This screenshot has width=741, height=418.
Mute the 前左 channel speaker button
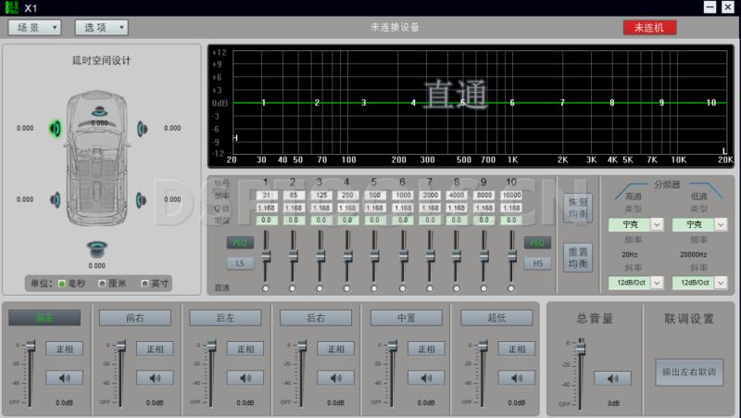point(64,377)
